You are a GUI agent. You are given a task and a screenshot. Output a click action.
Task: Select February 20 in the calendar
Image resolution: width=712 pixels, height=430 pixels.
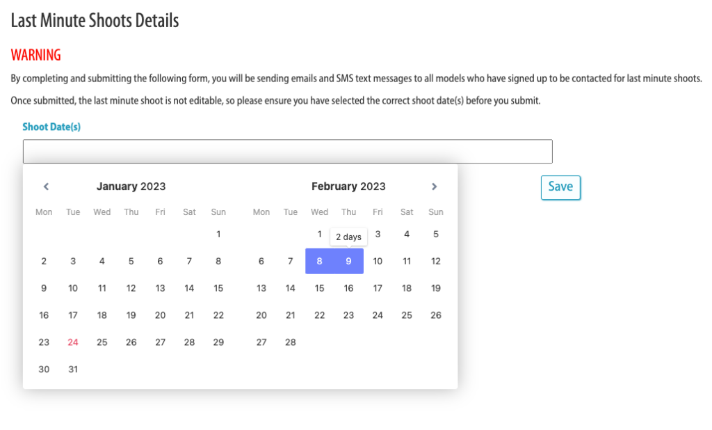click(x=261, y=315)
